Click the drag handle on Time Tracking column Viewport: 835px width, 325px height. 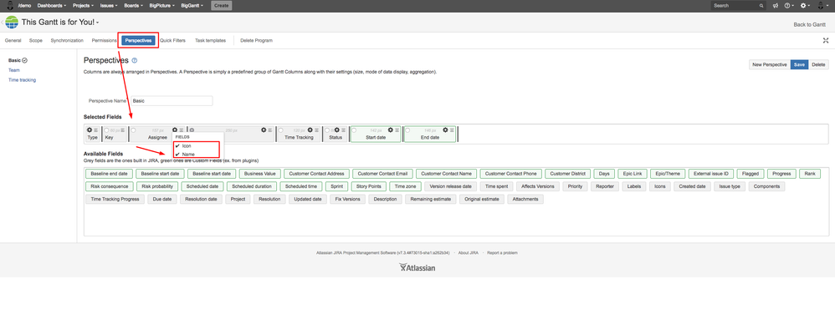[317, 129]
